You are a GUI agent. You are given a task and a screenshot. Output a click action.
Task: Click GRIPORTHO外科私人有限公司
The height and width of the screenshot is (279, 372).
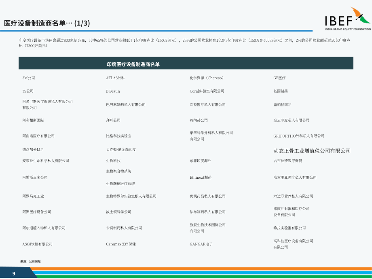(x=299, y=136)
